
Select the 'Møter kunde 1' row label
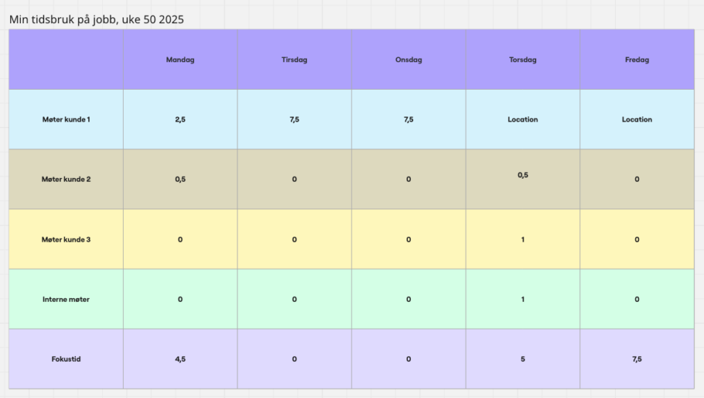[66, 119]
